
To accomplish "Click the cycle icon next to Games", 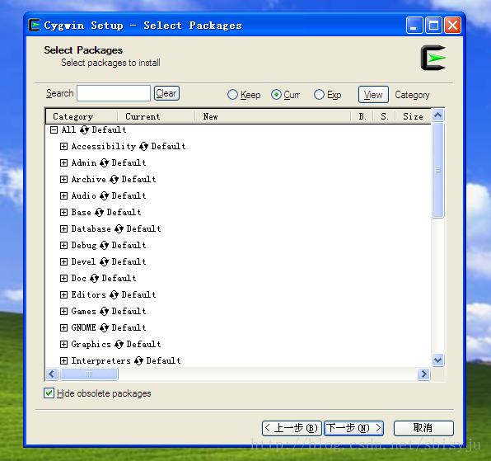I will (104, 311).
